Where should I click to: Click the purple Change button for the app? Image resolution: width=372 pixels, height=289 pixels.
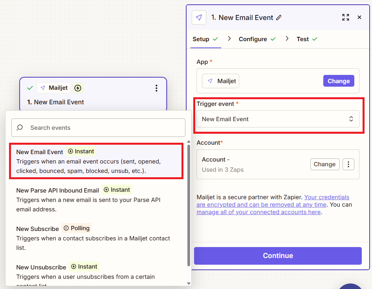coord(339,81)
